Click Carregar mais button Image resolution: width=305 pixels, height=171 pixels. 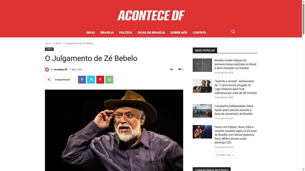[225, 155]
